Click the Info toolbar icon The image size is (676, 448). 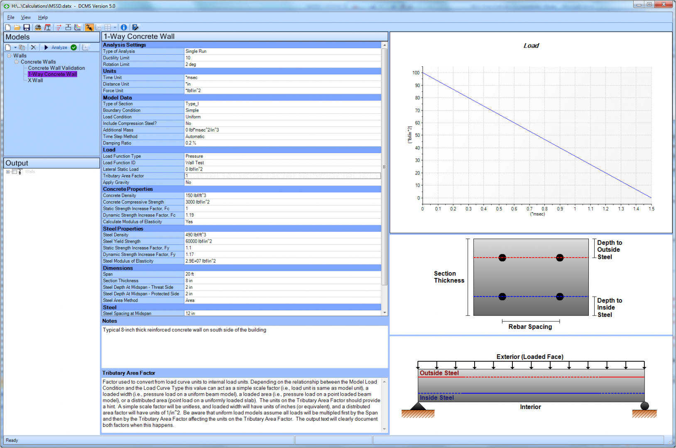[x=124, y=27]
